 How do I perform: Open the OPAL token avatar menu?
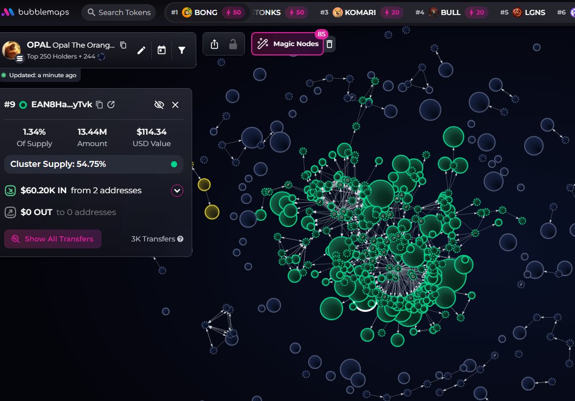pos(12,51)
